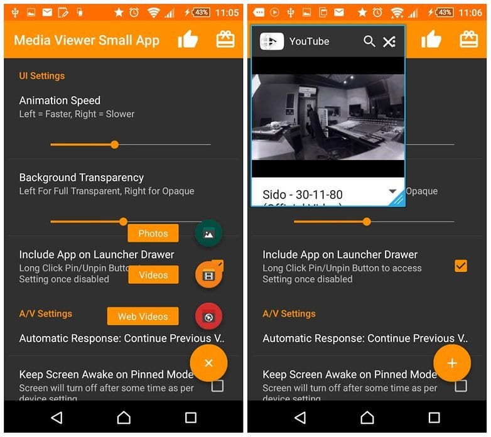Open Automatic Response setting on left screen

coord(122,338)
